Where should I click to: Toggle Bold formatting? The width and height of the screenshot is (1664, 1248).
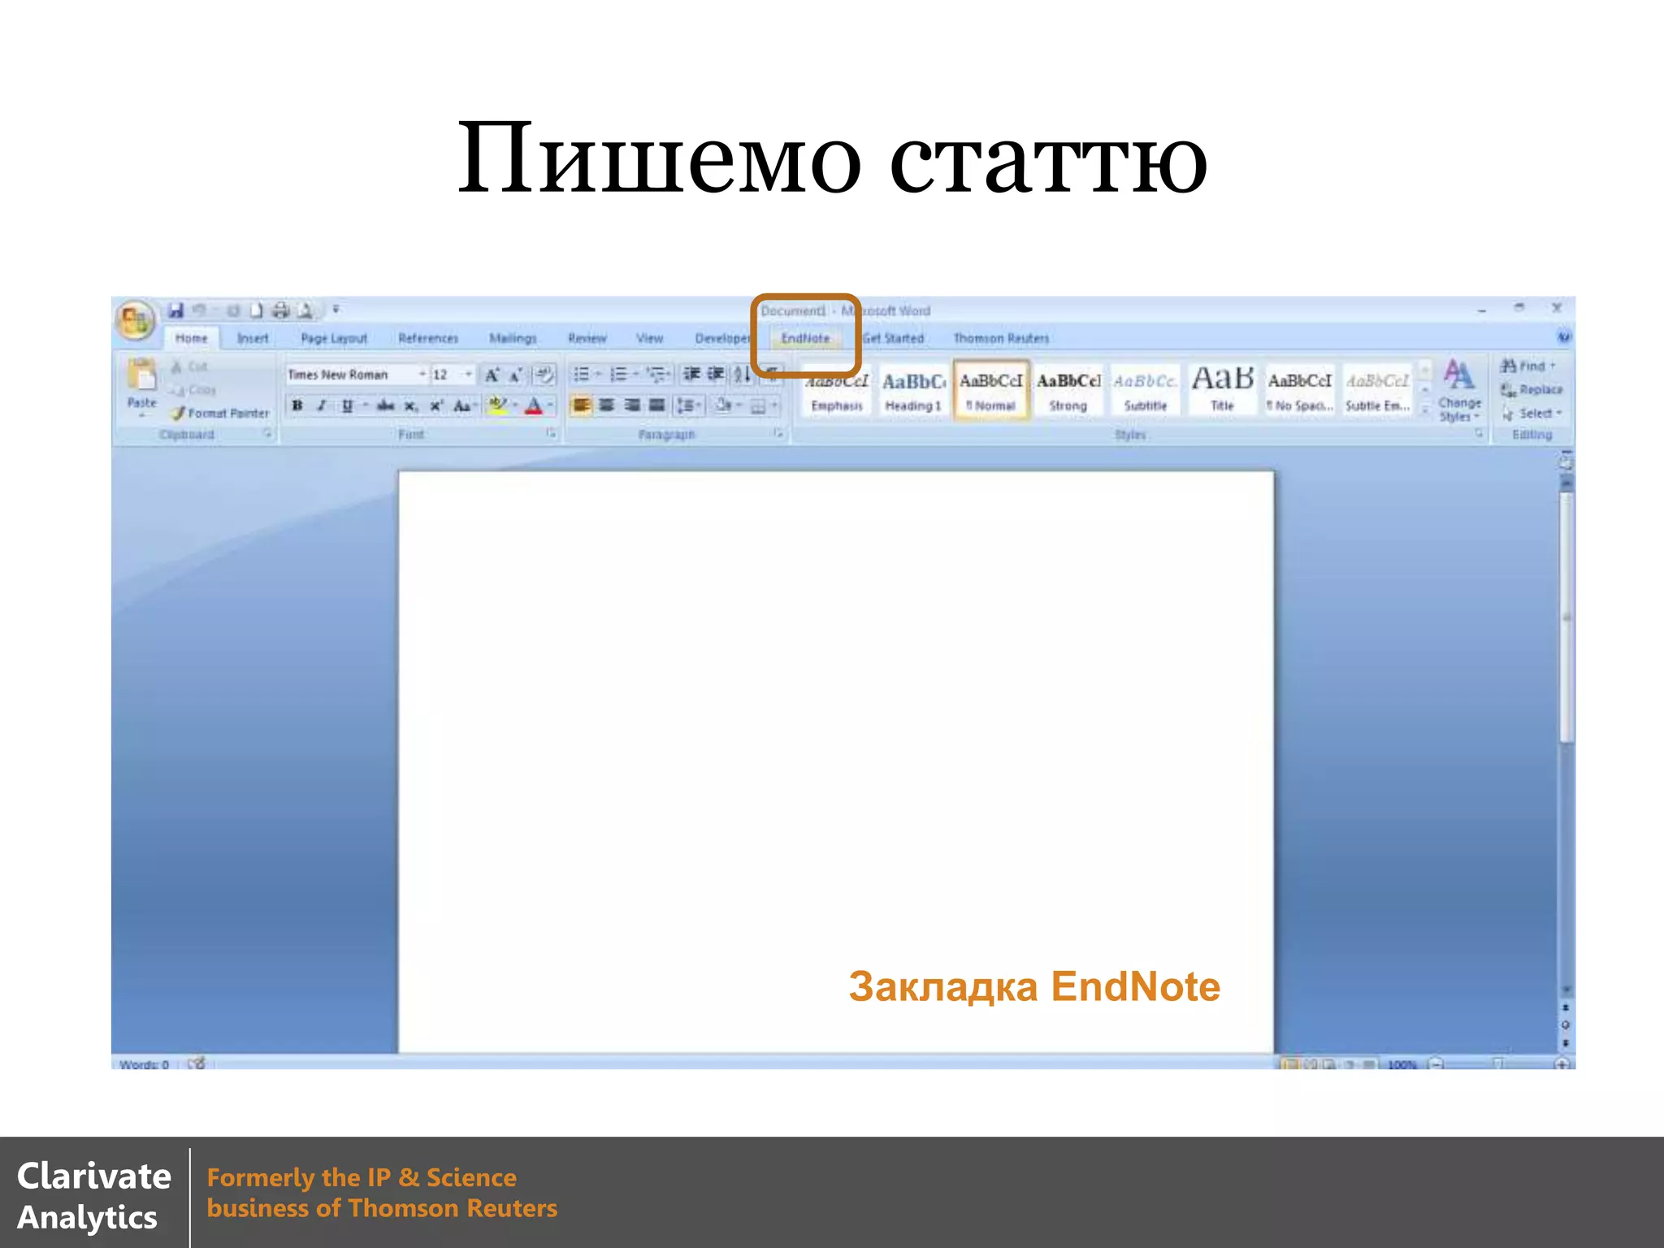tap(297, 405)
